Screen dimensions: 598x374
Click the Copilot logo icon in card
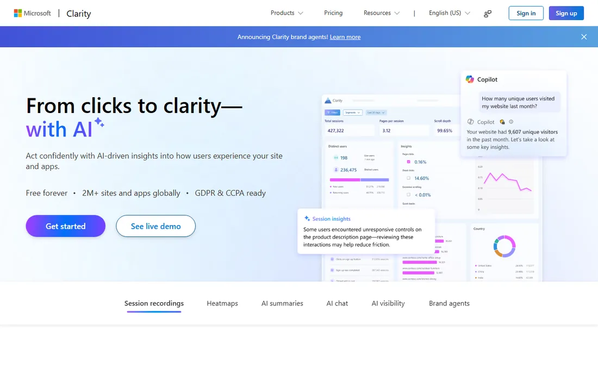coord(470,79)
